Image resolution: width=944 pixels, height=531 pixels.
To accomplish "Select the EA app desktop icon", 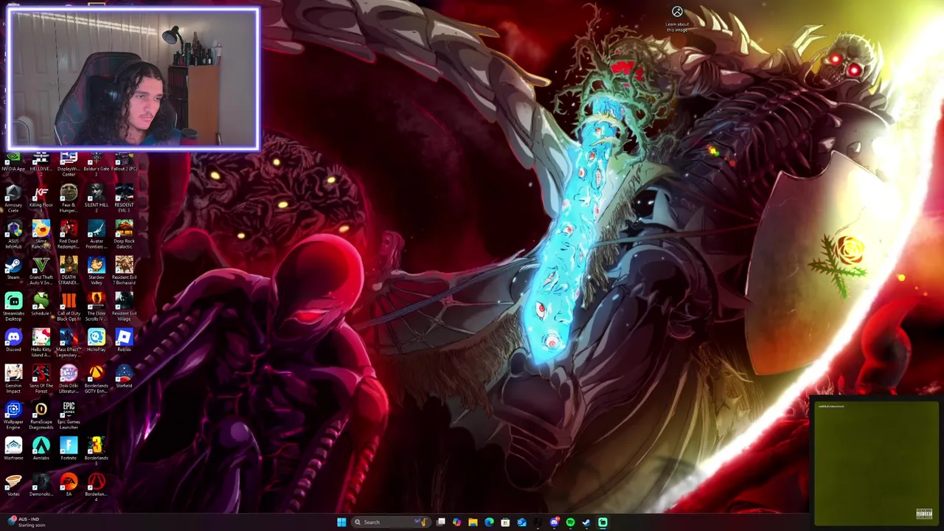I will [x=69, y=485].
